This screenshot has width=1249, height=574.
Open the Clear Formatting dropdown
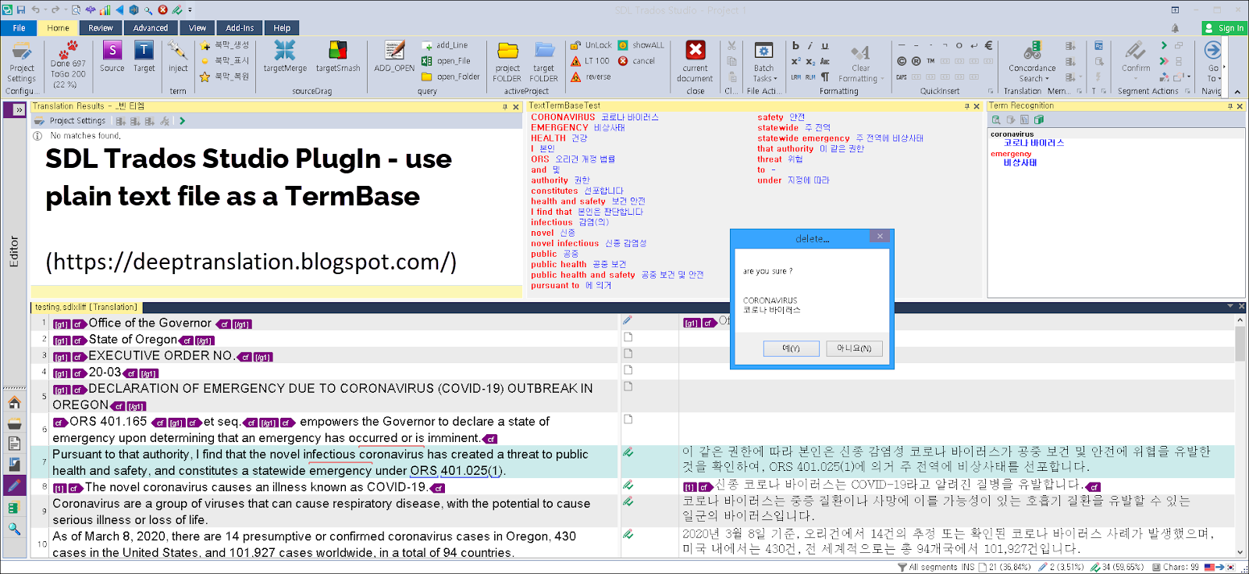pos(860,62)
